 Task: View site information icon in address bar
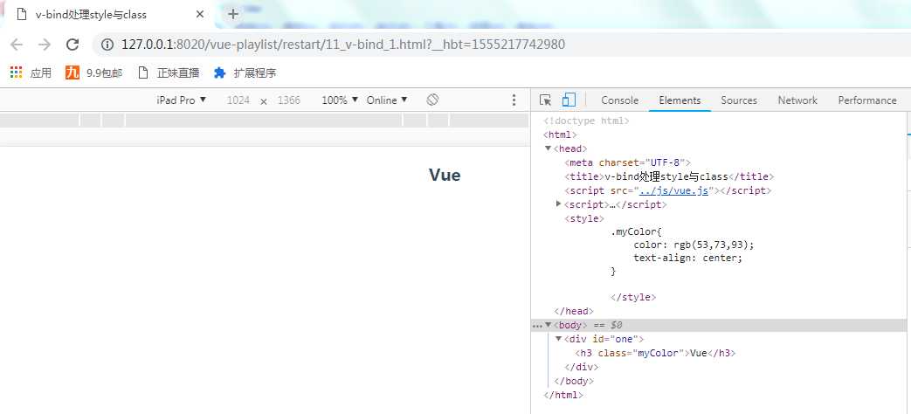click(107, 45)
